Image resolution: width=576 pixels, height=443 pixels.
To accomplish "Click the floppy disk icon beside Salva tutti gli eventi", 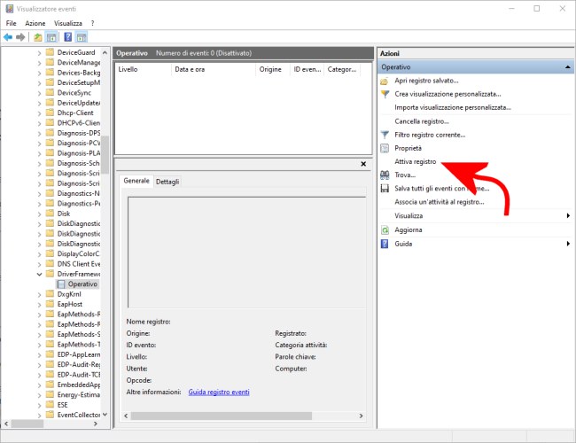I will (x=385, y=189).
